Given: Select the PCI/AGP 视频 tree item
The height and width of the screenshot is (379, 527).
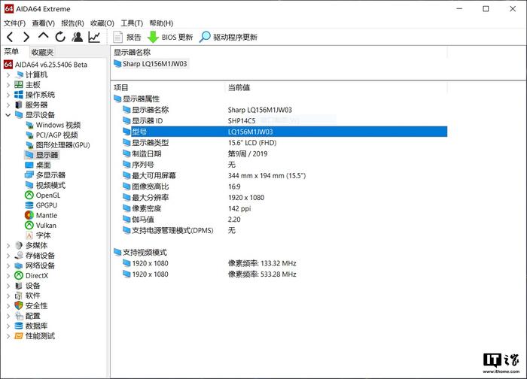Looking at the screenshot, I should [x=52, y=135].
